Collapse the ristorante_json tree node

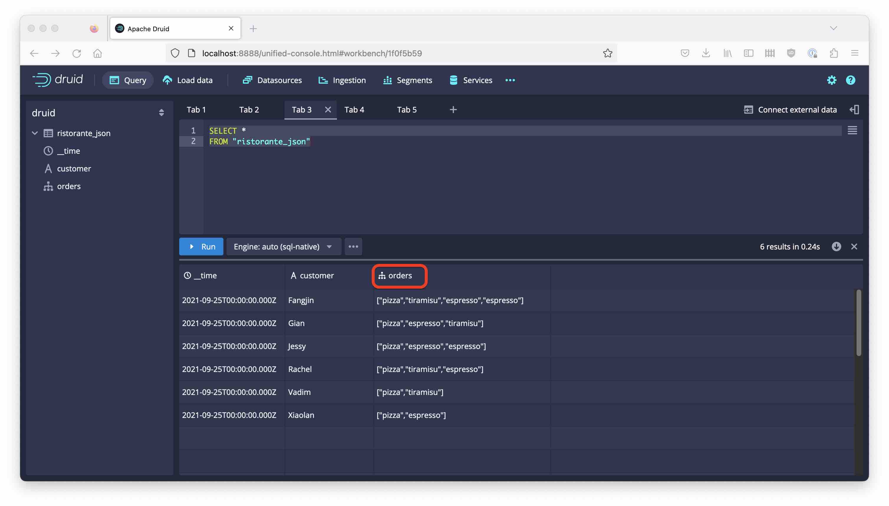35,133
